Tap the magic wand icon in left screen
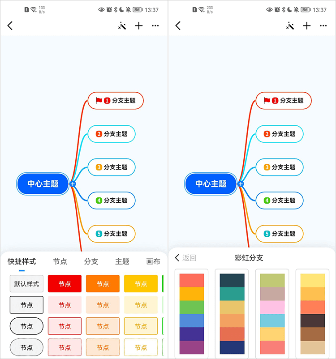Viewport: 336px width, 359px height. (122, 26)
